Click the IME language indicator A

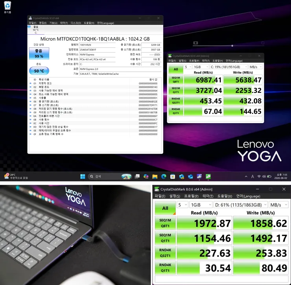pos(252,176)
